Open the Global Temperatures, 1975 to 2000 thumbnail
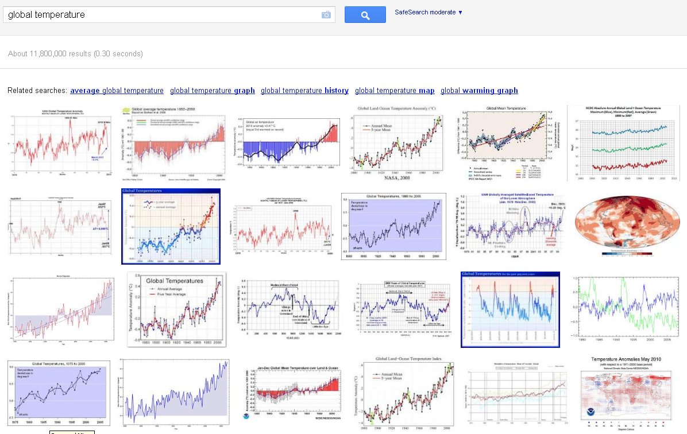Screen dimensions: 687x434 click(x=59, y=393)
